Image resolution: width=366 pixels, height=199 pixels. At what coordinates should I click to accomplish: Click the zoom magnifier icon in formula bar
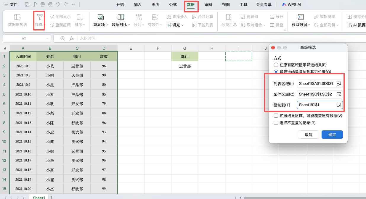(62, 38)
